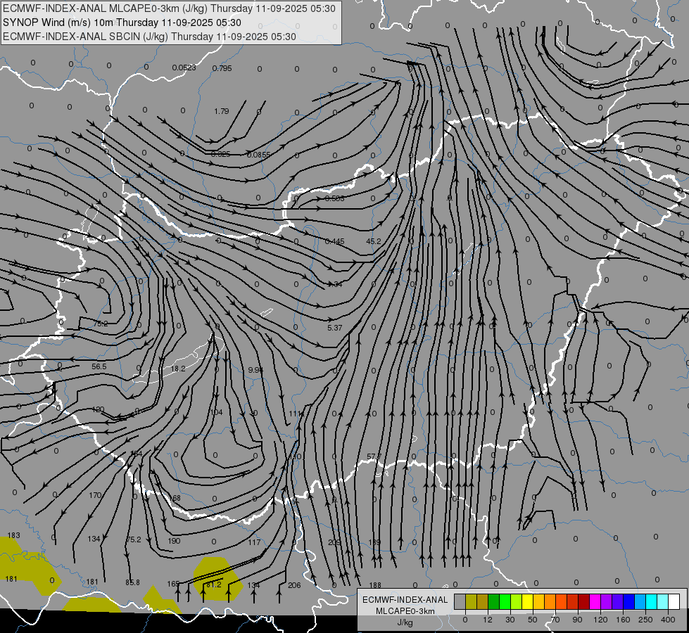
Task: Click the map value '190'
Action: coord(174,541)
